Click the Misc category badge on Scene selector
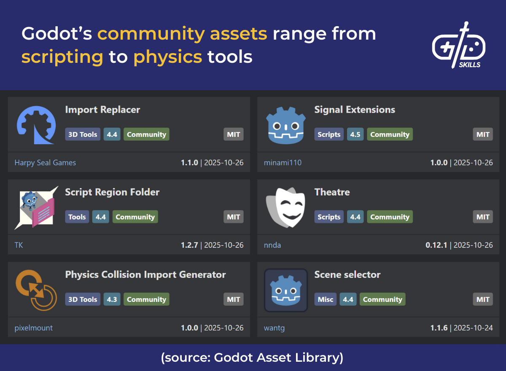 pyautogui.click(x=325, y=299)
